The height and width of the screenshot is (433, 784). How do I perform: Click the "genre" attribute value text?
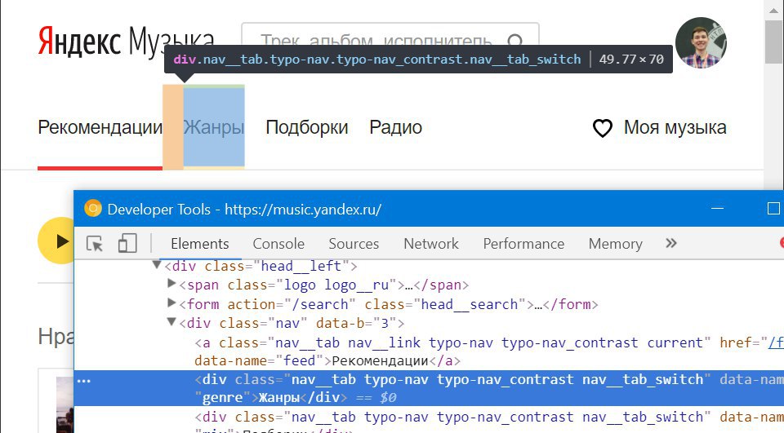tap(223, 398)
